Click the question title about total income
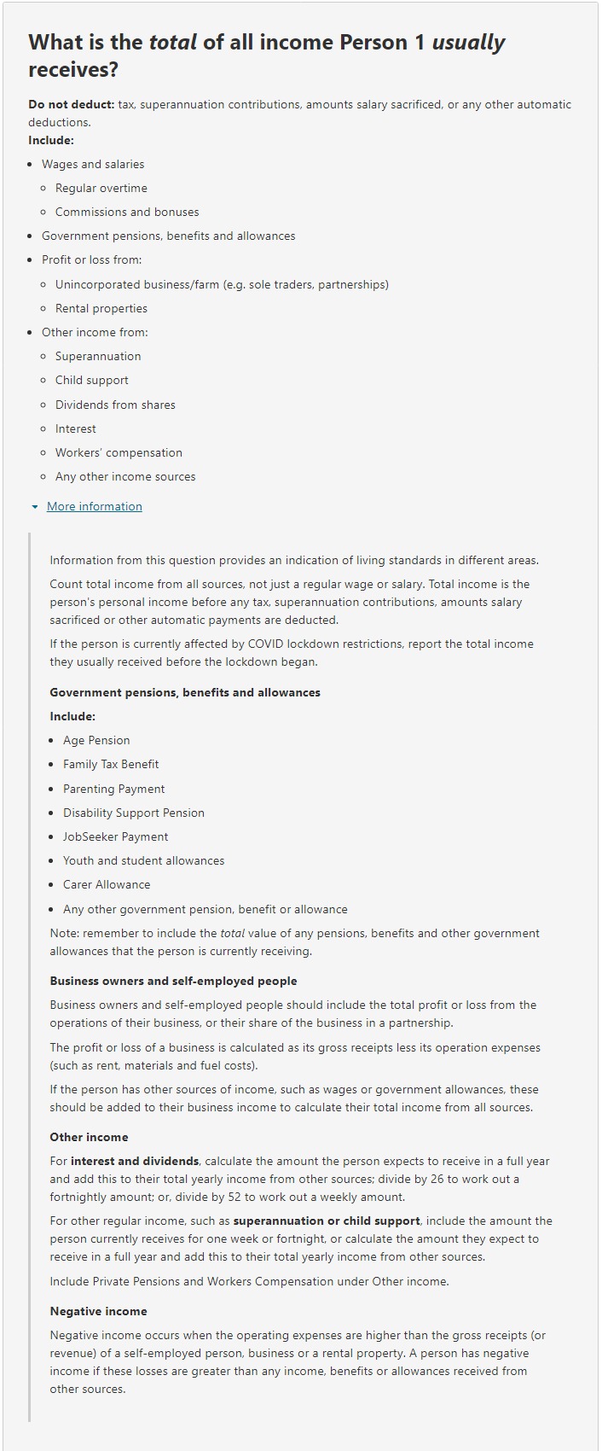The height and width of the screenshot is (1451, 602). (x=267, y=53)
